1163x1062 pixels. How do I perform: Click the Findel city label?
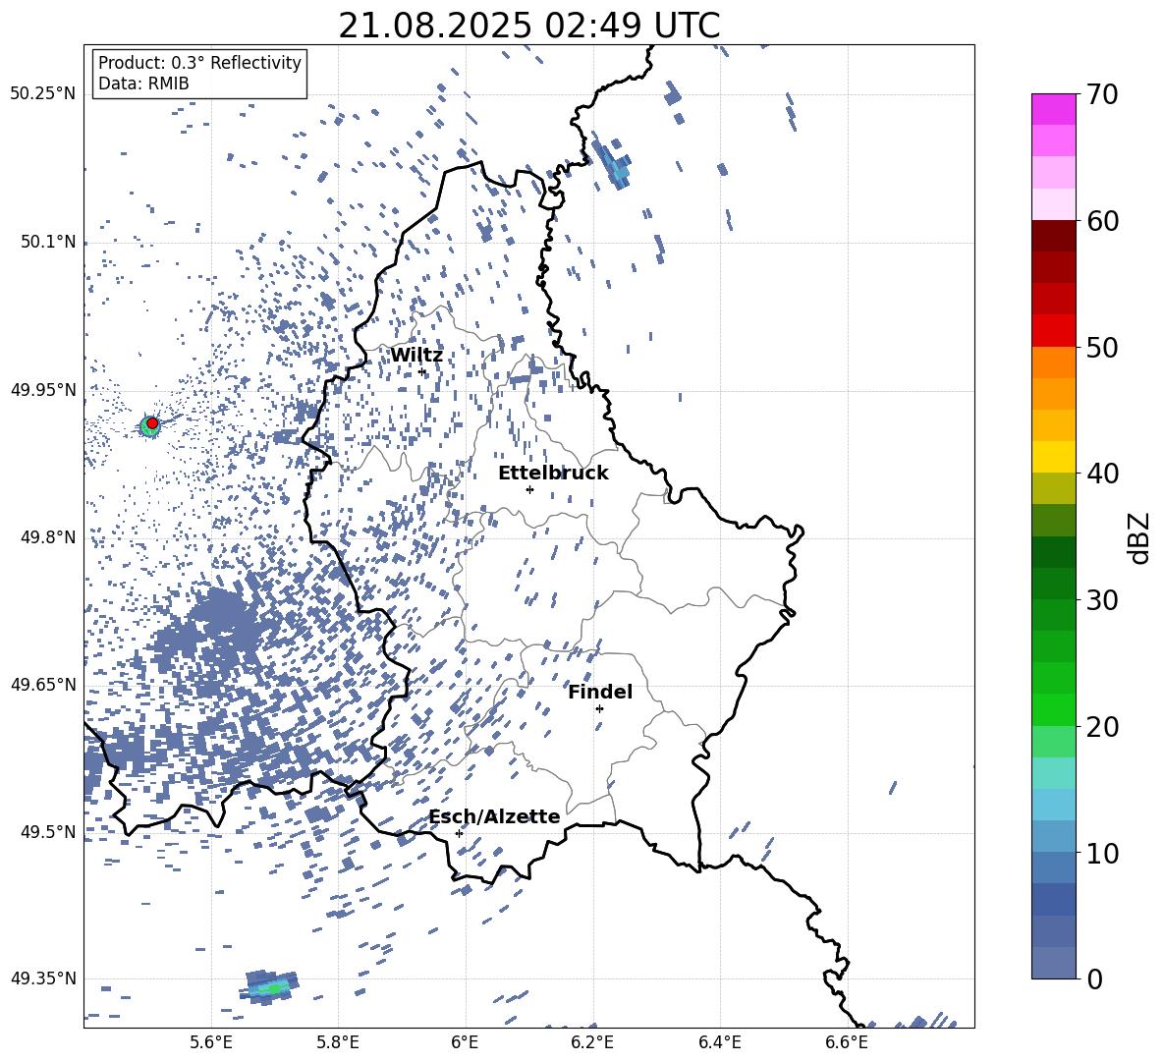coord(600,692)
